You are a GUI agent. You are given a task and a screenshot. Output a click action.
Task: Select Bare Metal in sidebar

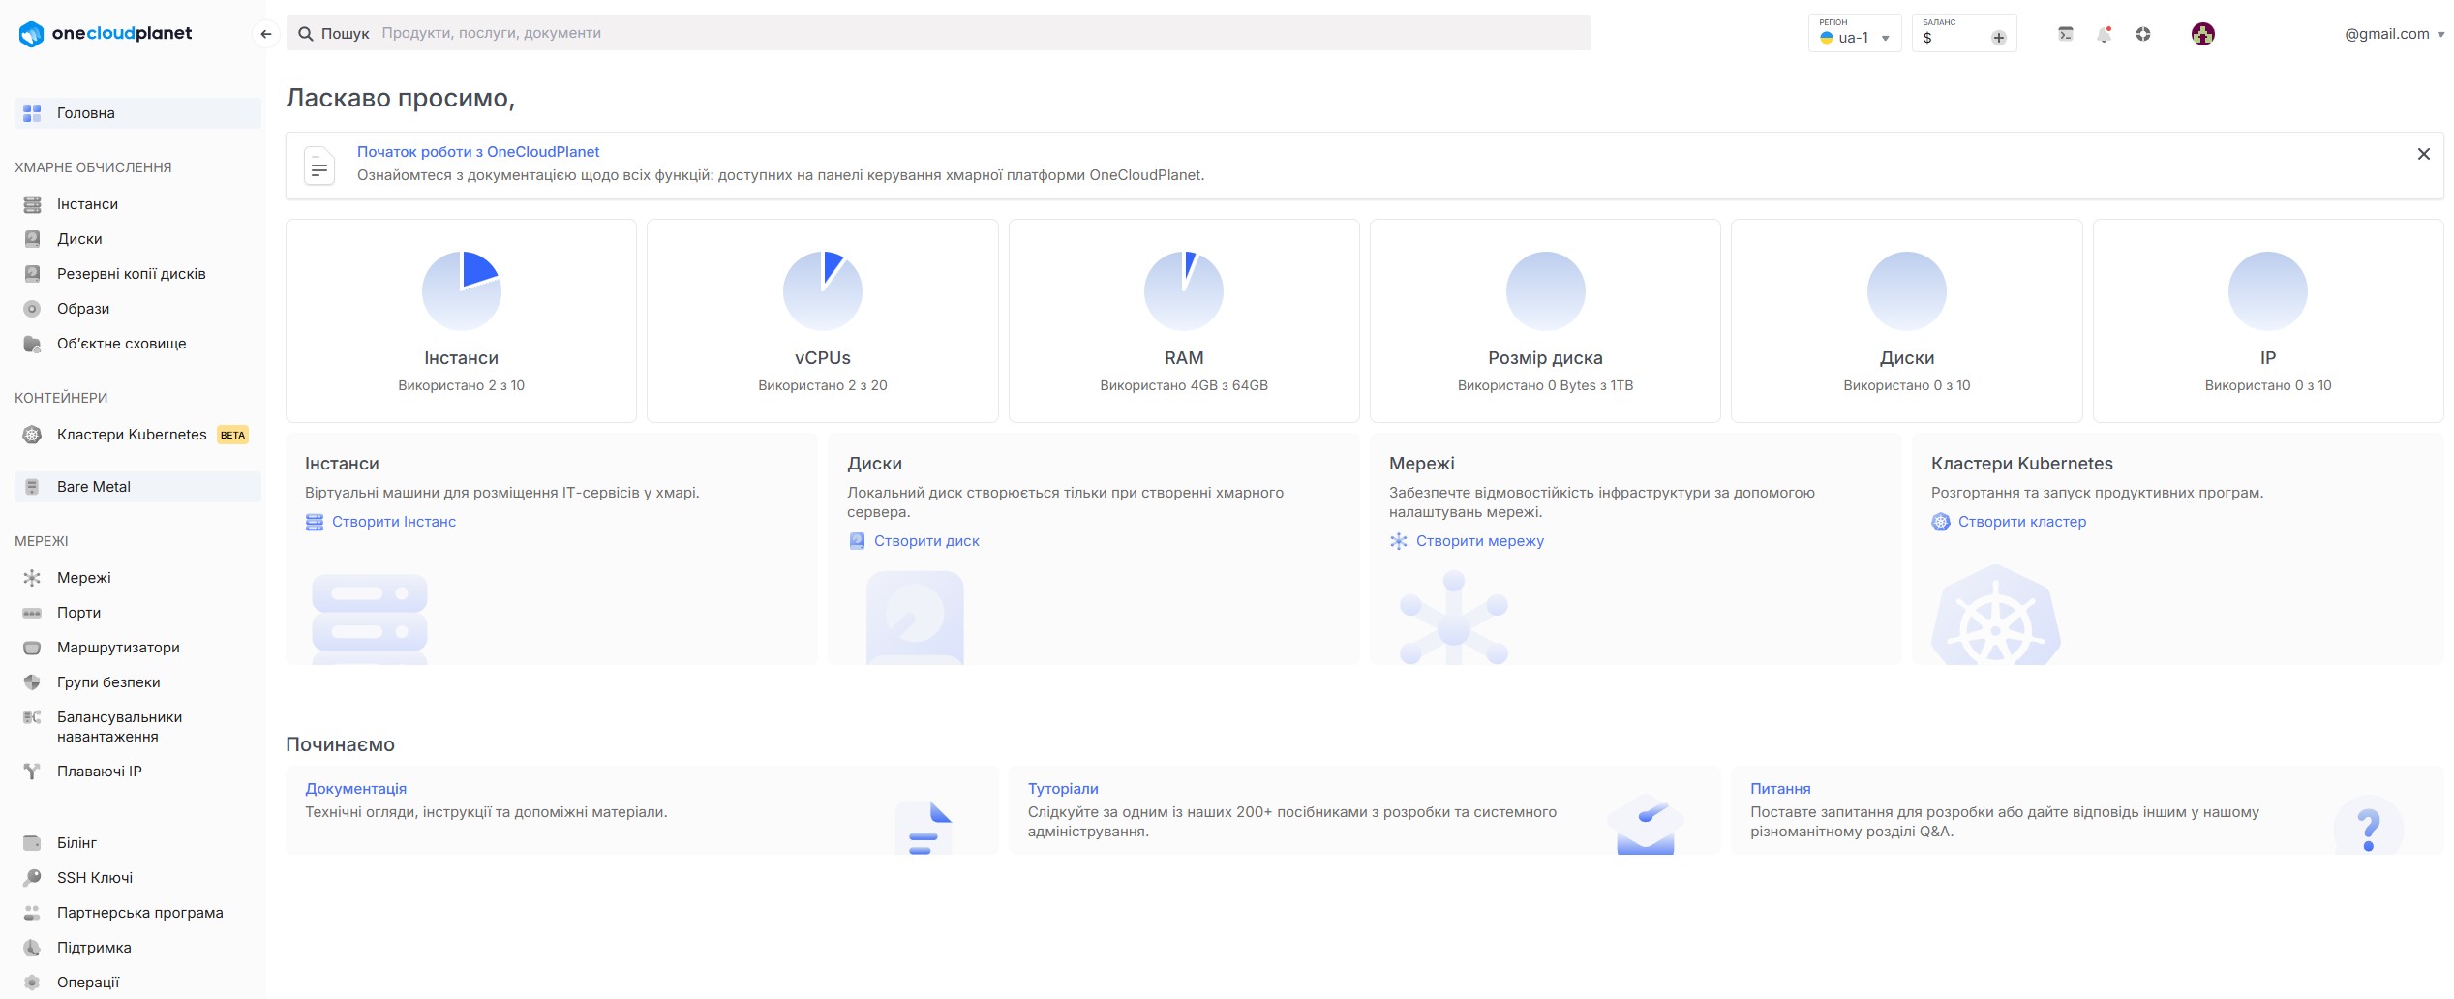click(94, 487)
